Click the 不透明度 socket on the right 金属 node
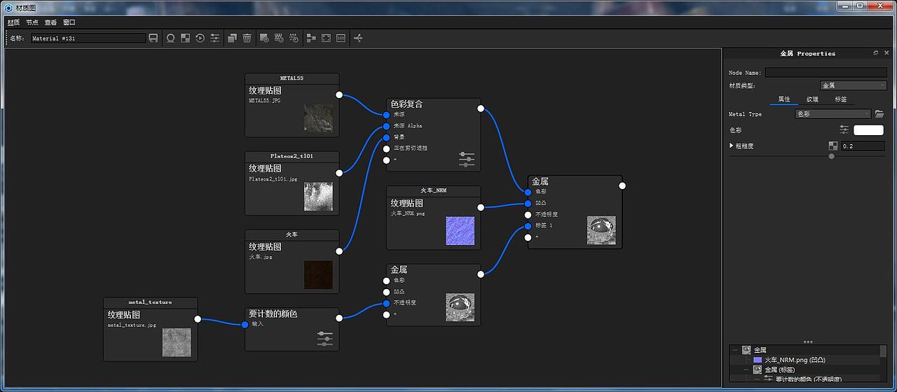Screen dimensions: 897x392 [528, 214]
